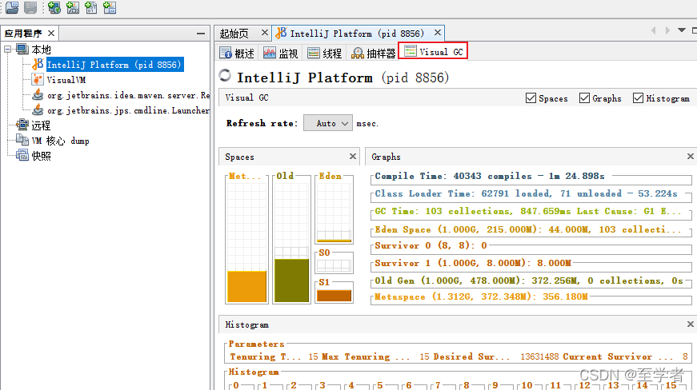Click the S1 survivor space bar

[x=334, y=296]
